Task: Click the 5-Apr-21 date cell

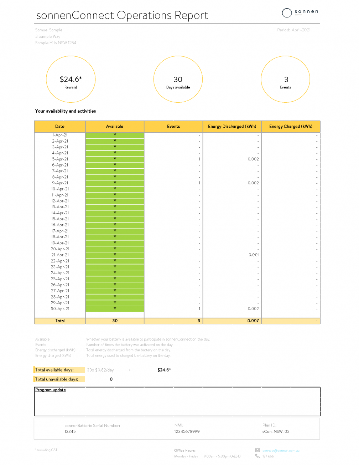Action: [60, 159]
